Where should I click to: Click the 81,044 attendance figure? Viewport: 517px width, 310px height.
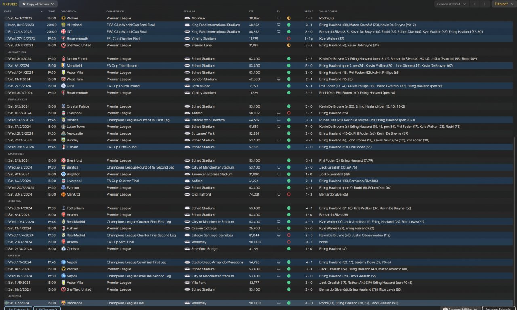click(x=254, y=235)
